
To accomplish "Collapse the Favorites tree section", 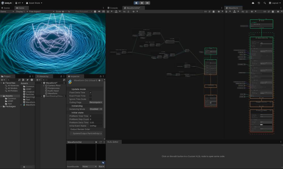I will [1, 83].
